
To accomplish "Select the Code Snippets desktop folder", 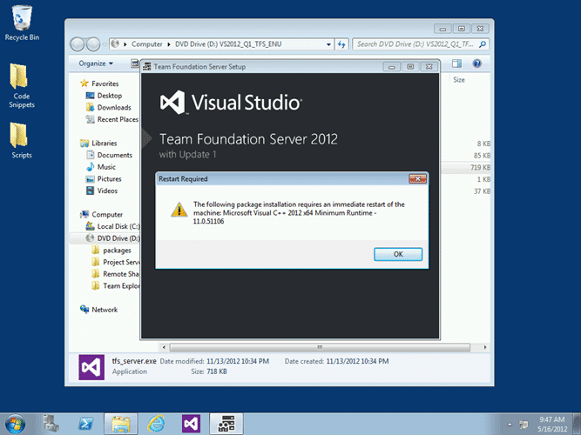I will (x=22, y=86).
